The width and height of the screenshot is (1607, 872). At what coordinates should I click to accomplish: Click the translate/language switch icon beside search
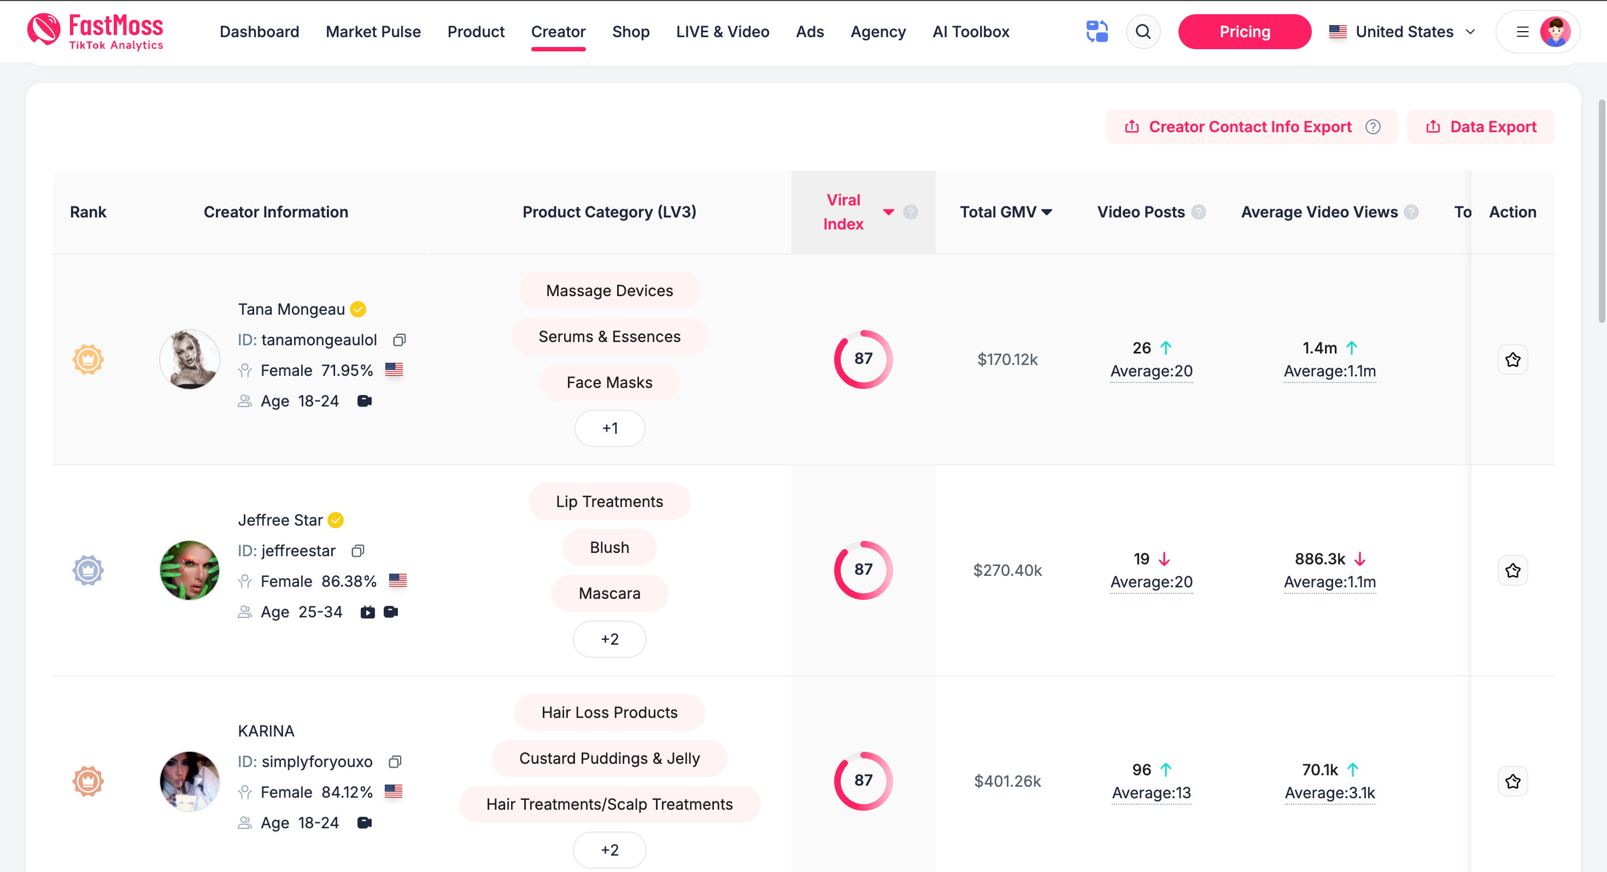coord(1098,31)
